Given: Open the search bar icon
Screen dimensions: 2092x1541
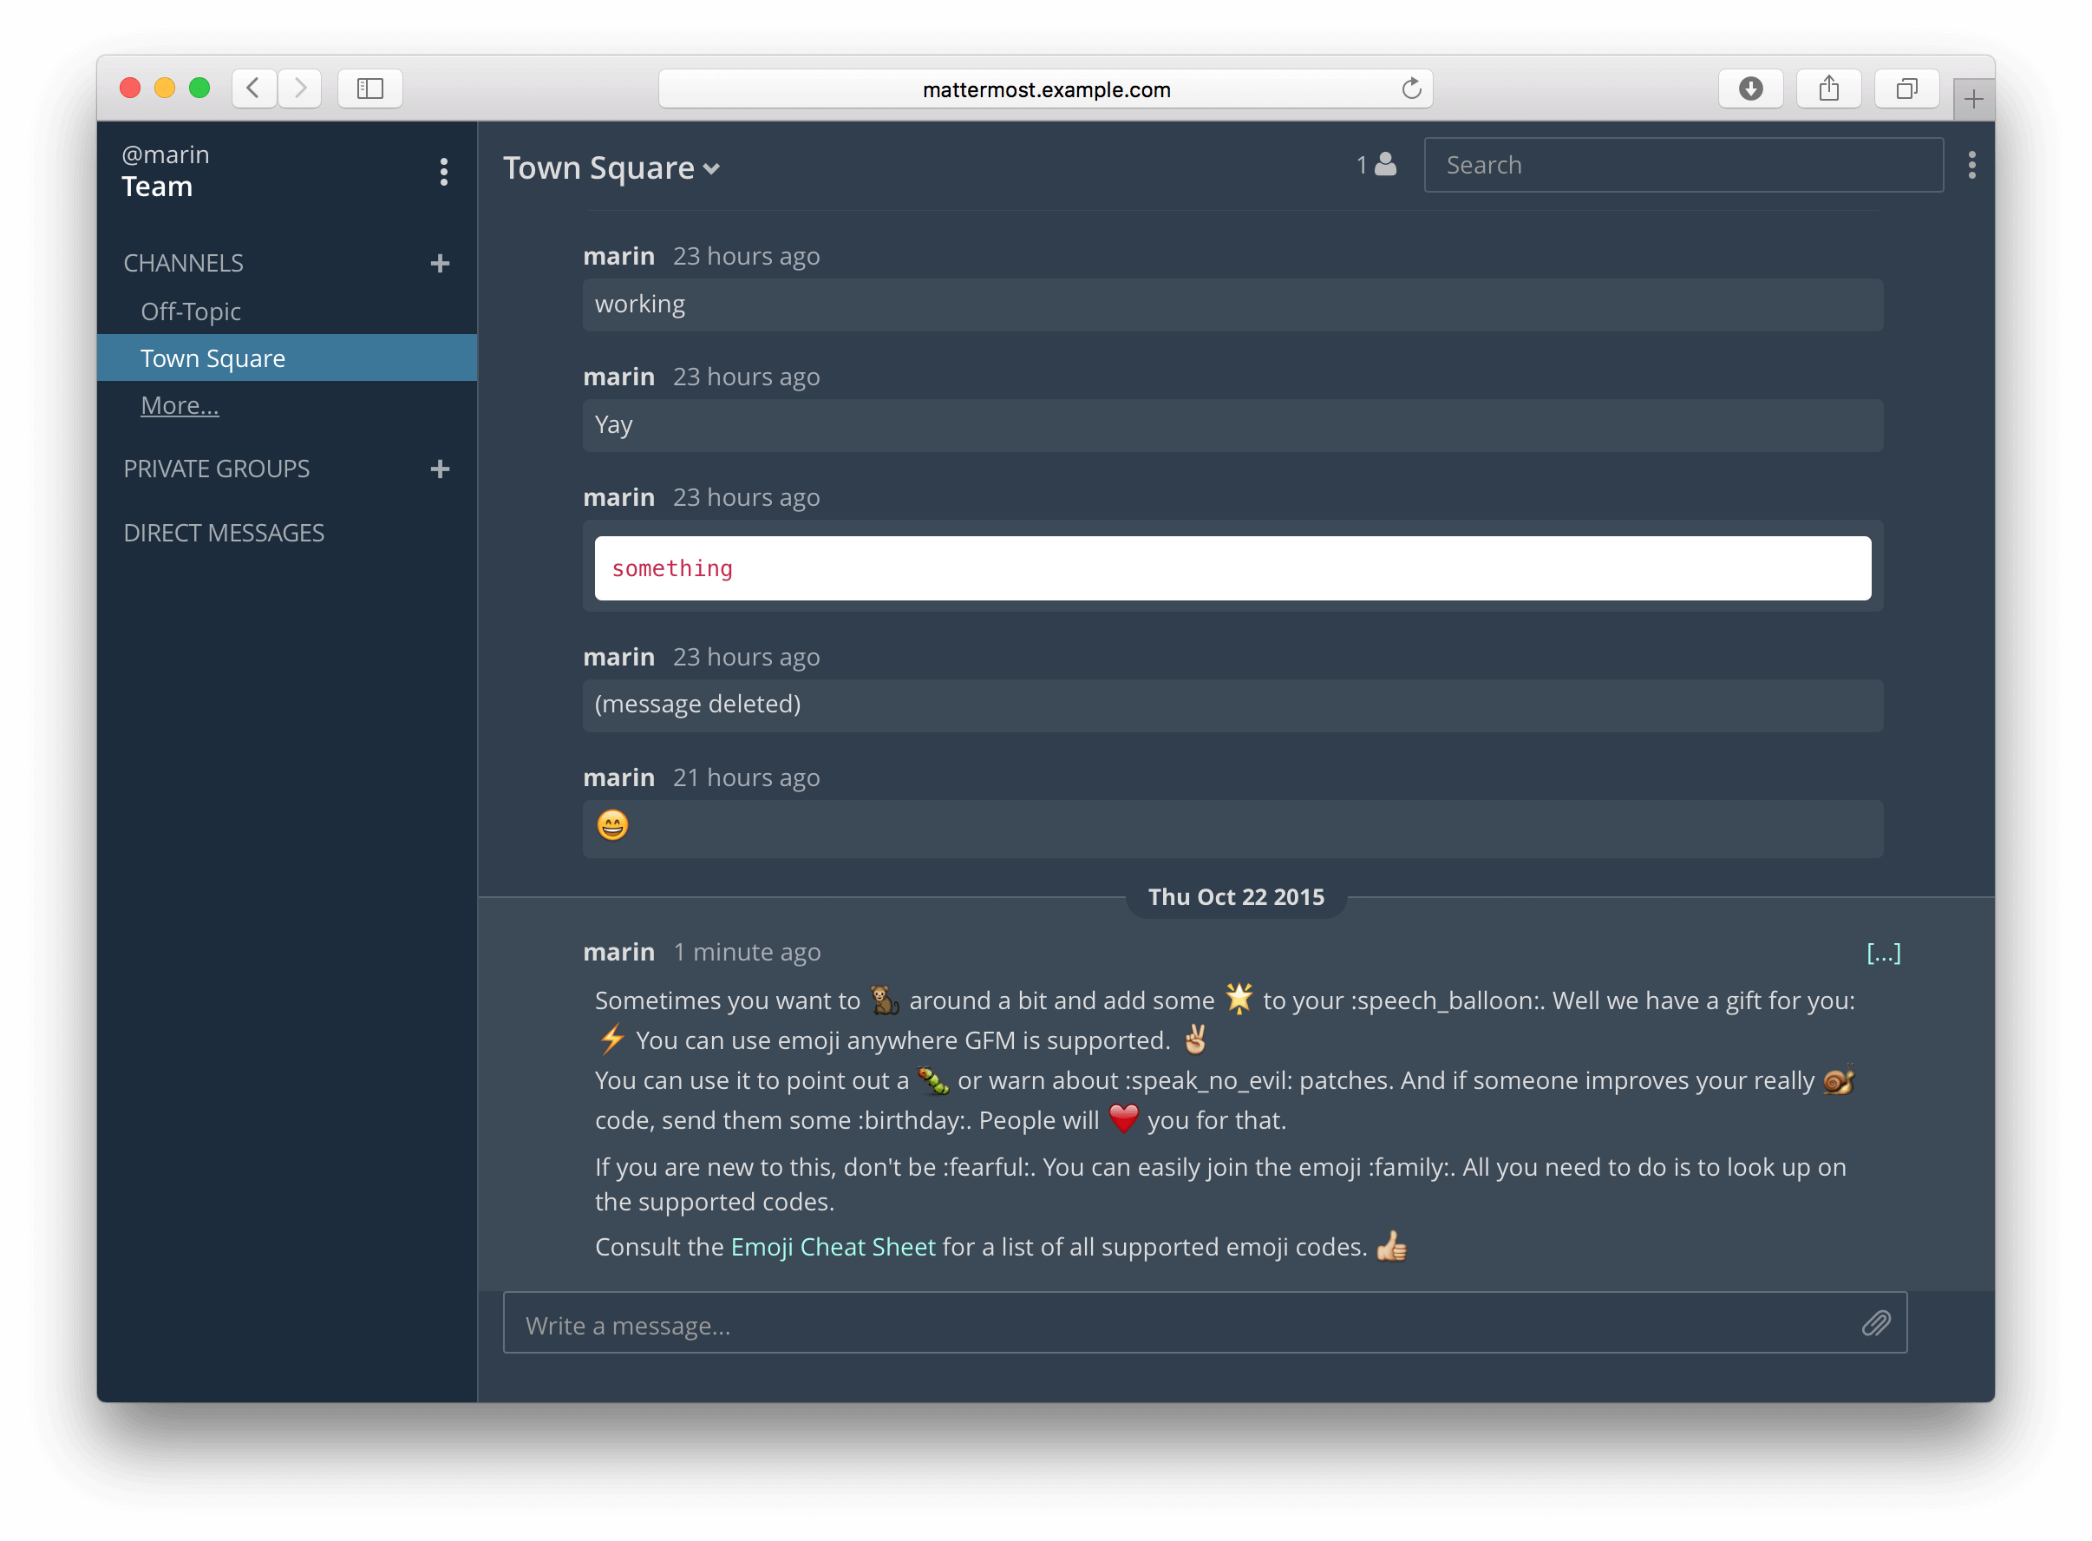Looking at the screenshot, I should tap(1684, 164).
